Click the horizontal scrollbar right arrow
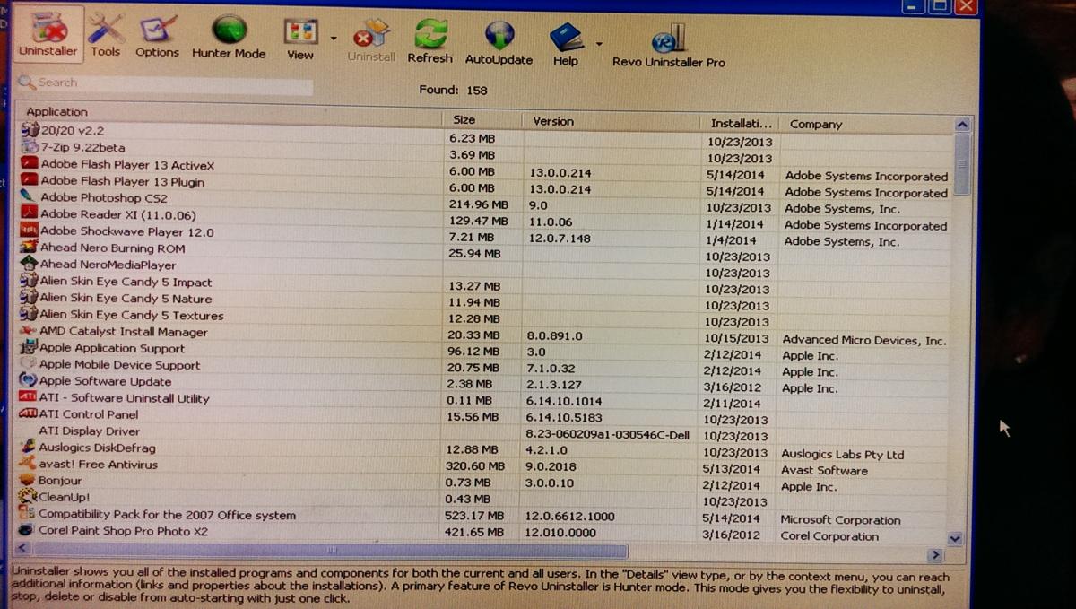Viewport: 1076px width, 609px height. pyautogui.click(x=935, y=556)
